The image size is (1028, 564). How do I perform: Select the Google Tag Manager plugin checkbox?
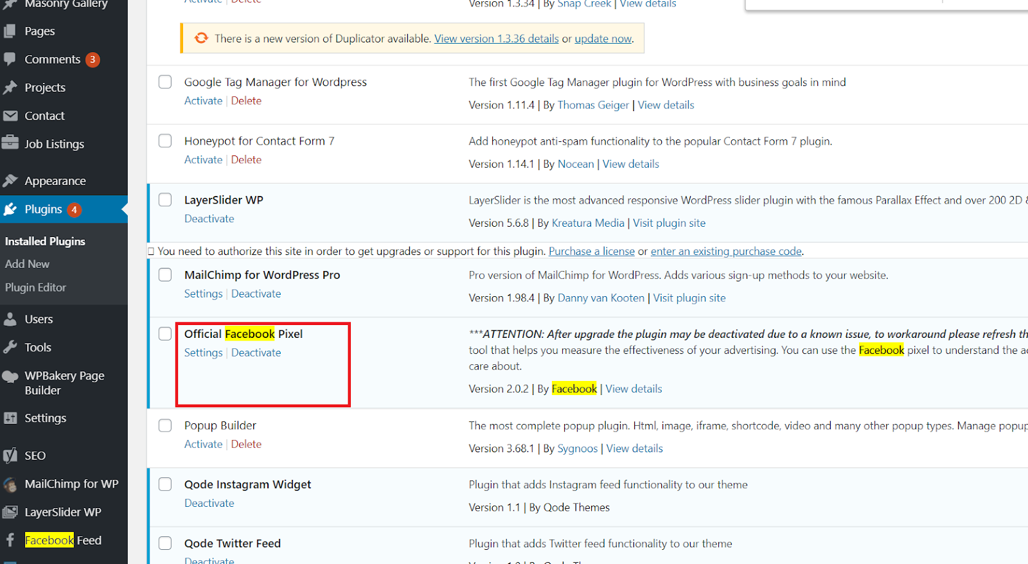pyautogui.click(x=165, y=82)
